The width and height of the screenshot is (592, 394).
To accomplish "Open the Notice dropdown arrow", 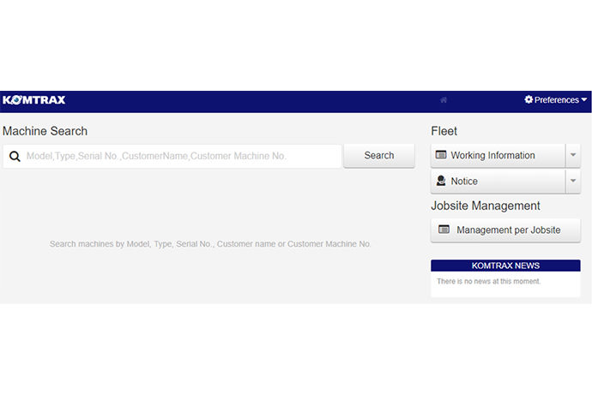I will pos(573,181).
